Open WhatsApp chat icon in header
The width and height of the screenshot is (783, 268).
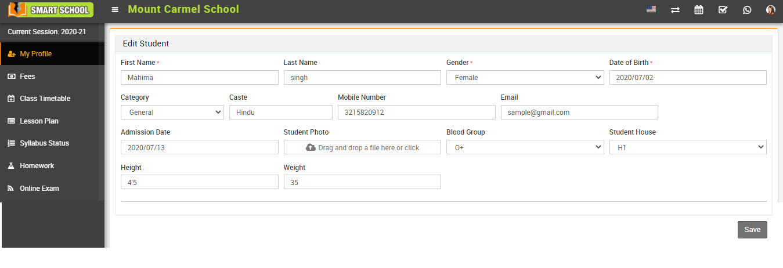[x=747, y=10]
